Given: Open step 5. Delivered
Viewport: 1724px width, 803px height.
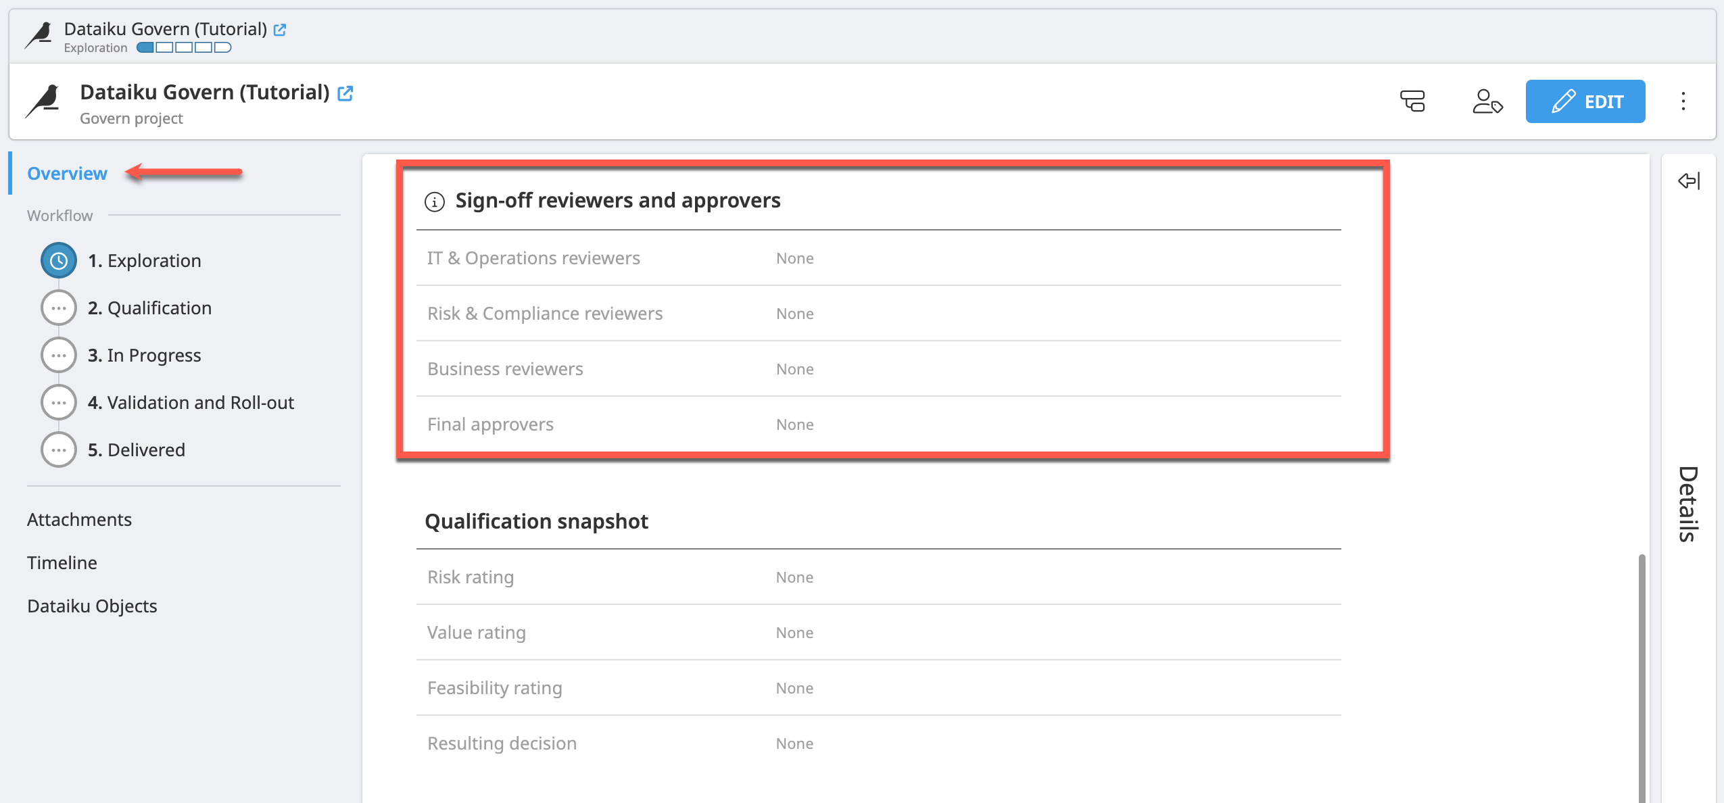Looking at the screenshot, I should point(137,450).
